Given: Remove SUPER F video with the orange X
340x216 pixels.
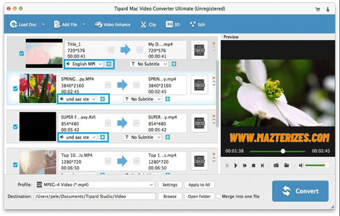Looking at the screenshot, I should pyautogui.click(x=214, y=116).
